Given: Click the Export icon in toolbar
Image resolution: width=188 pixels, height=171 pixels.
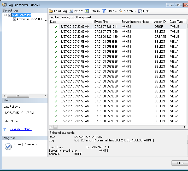Looking at the screenshot, I should [71, 11].
